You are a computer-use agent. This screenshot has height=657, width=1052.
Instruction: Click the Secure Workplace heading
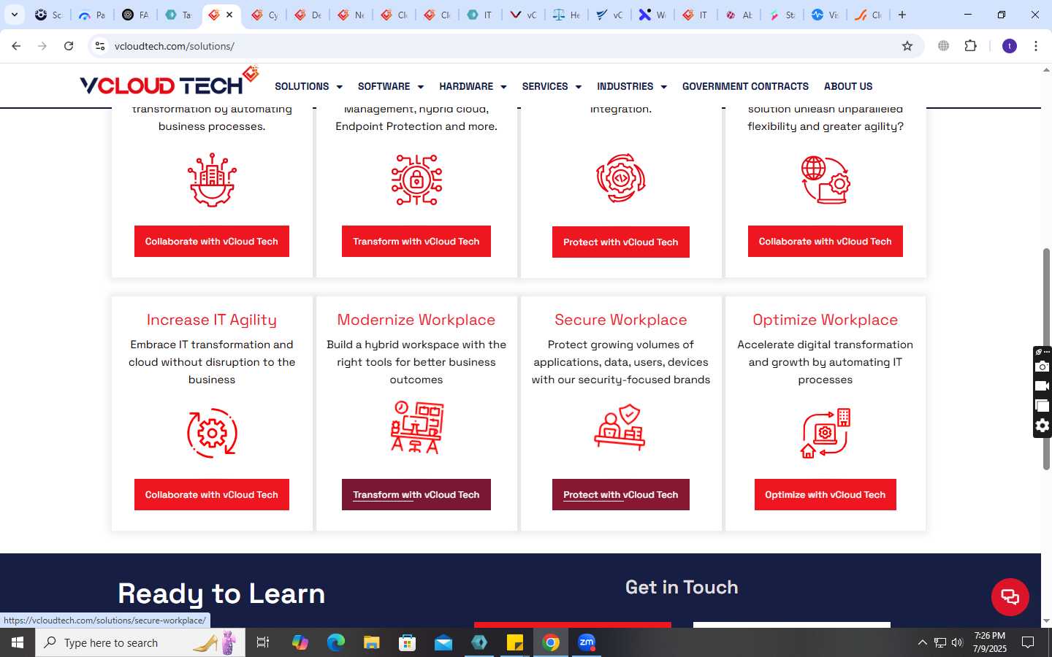(621, 320)
